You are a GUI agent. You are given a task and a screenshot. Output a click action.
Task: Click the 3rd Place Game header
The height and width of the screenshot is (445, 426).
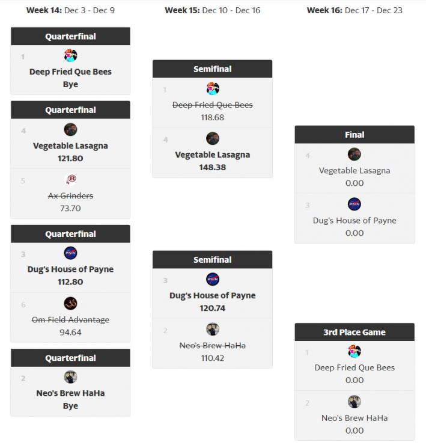pyautogui.click(x=354, y=332)
